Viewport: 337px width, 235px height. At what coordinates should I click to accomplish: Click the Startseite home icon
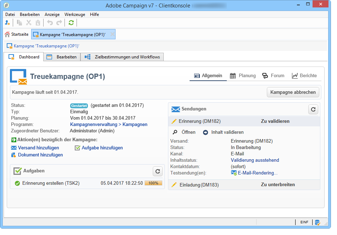(7, 34)
